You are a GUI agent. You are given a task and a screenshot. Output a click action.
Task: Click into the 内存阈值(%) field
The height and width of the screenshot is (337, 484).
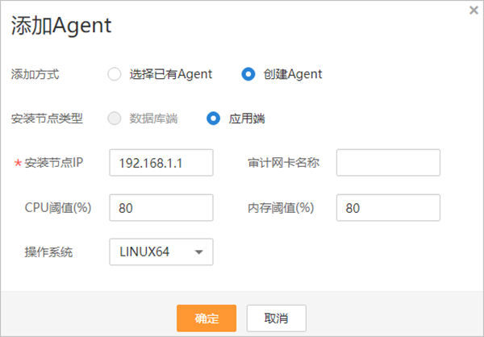coord(388,208)
